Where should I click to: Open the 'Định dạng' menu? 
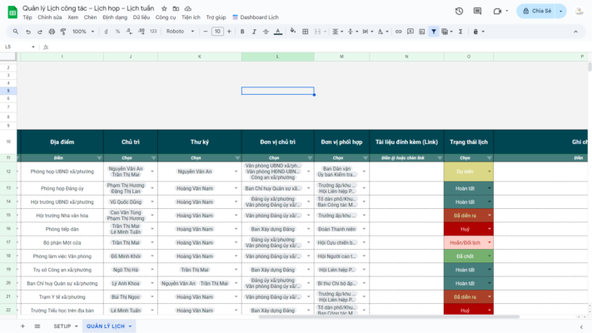115,17
